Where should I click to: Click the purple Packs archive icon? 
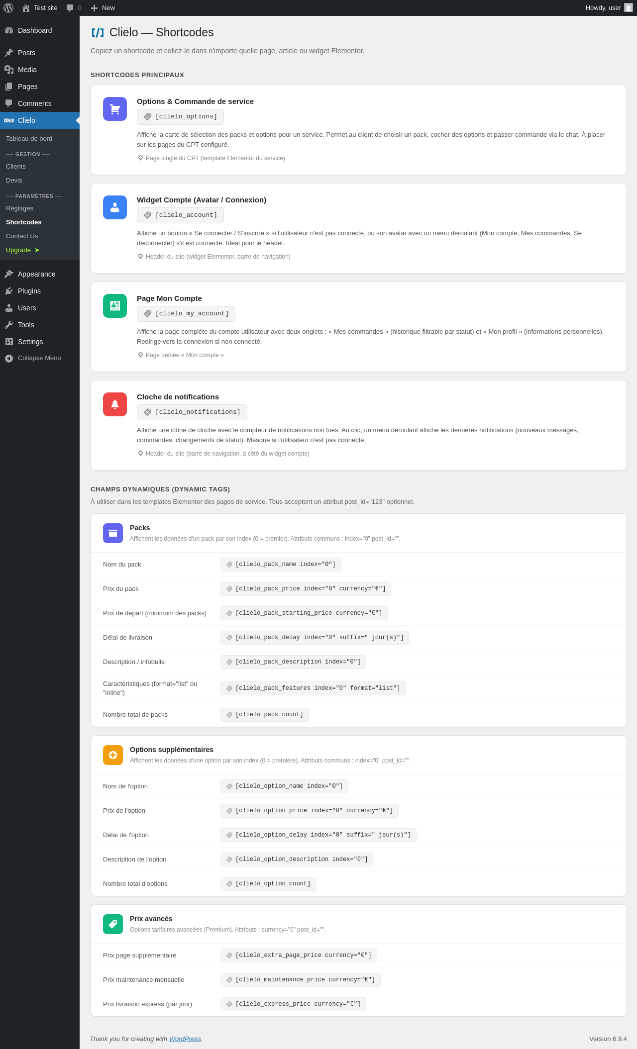tap(113, 533)
